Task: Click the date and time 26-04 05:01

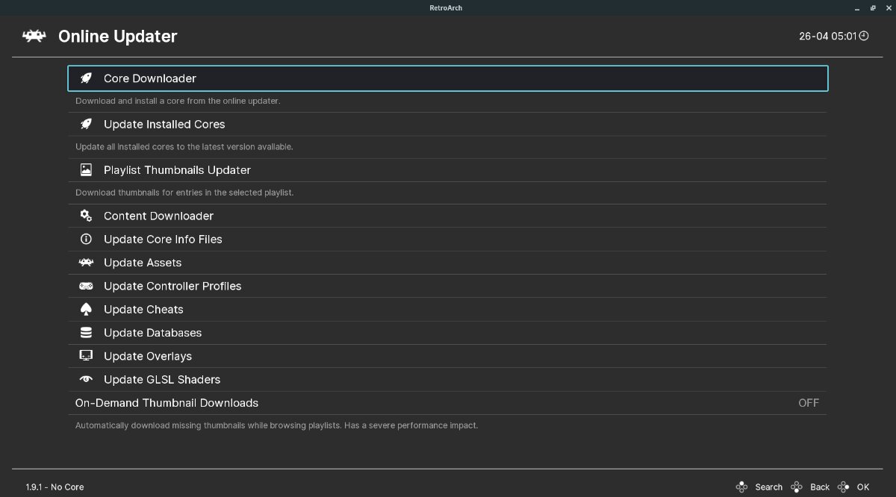Action: point(827,36)
